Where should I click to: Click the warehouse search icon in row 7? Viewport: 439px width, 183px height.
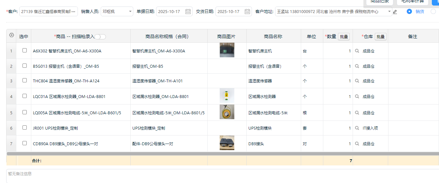tap(357, 144)
